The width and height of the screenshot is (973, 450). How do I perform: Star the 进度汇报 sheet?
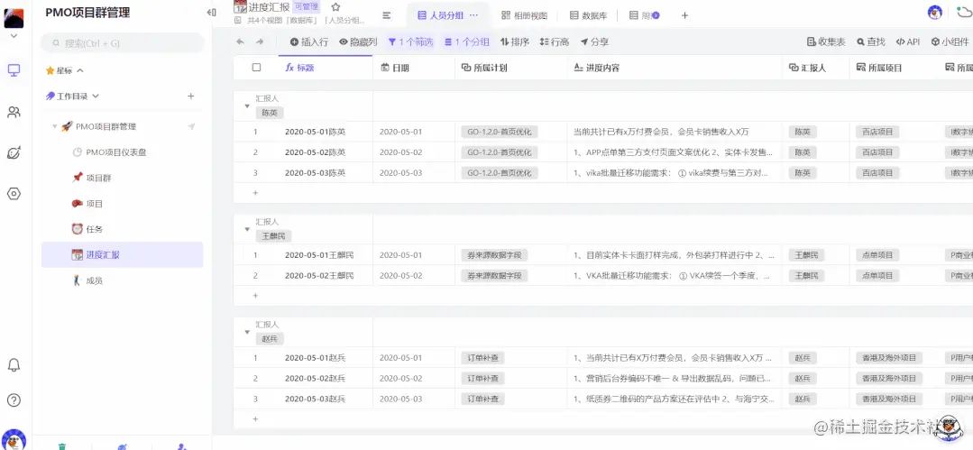click(335, 7)
